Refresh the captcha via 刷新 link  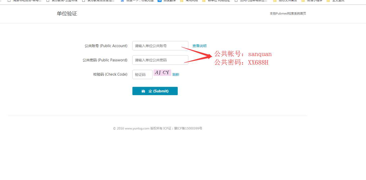pos(176,75)
